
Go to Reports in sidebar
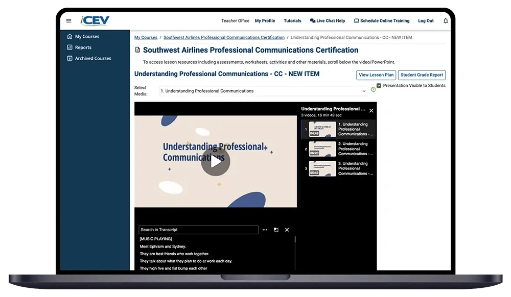tap(83, 47)
